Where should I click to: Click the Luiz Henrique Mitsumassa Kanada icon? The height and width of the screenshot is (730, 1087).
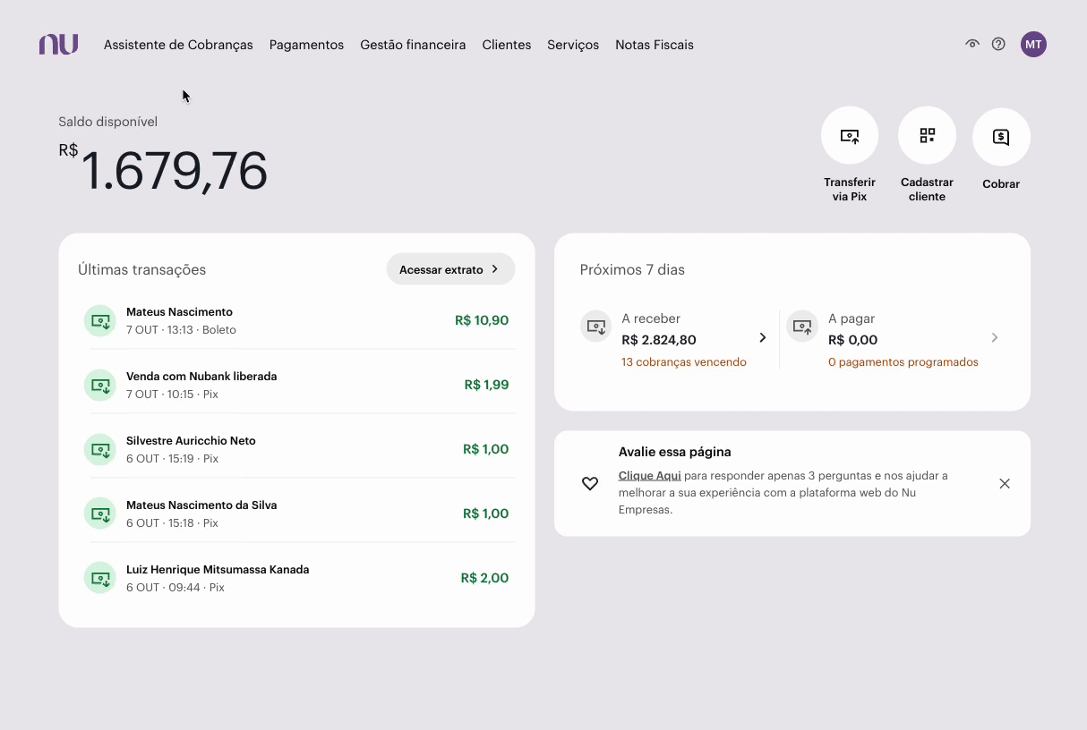click(x=100, y=578)
